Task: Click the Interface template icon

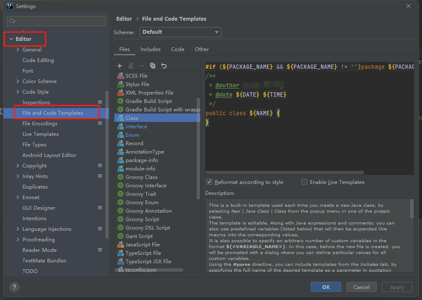Action: pyautogui.click(x=121, y=127)
